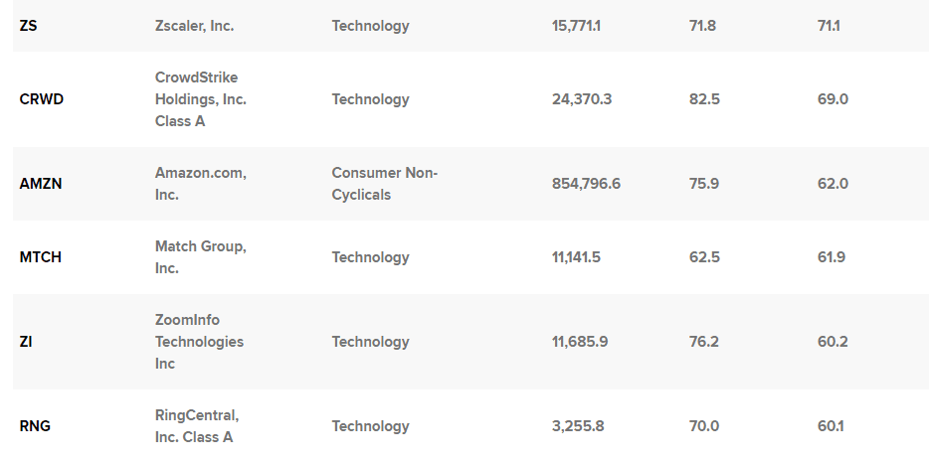The height and width of the screenshot is (463, 929).
Task: Select the 15,771.1 value in Zscaler row
Action: pos(576,26)
